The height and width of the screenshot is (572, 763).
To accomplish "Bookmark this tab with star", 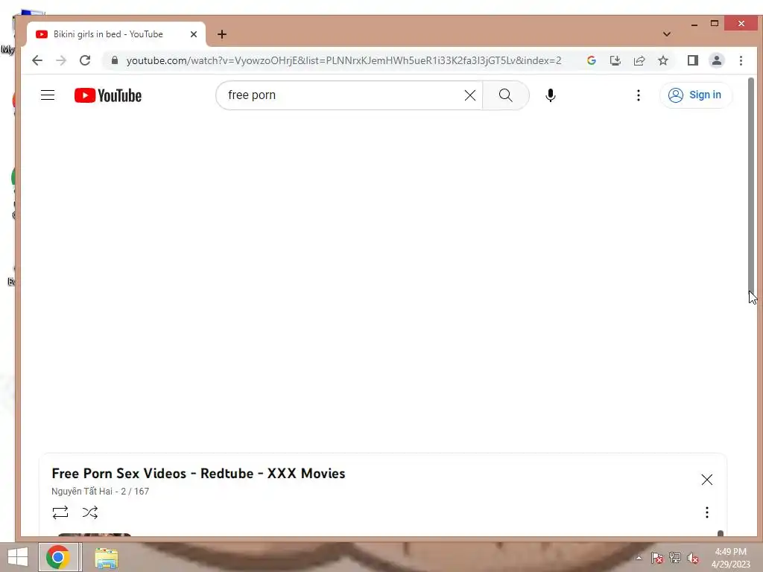I will [x=662, y=60].
